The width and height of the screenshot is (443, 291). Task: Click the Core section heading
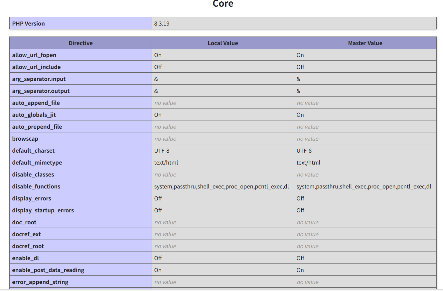(x=223, y=4)
